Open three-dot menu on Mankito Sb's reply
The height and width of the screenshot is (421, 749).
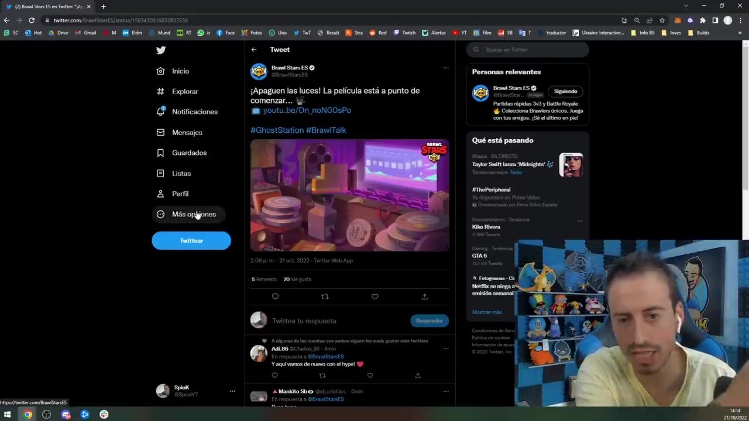coord(446,391)
